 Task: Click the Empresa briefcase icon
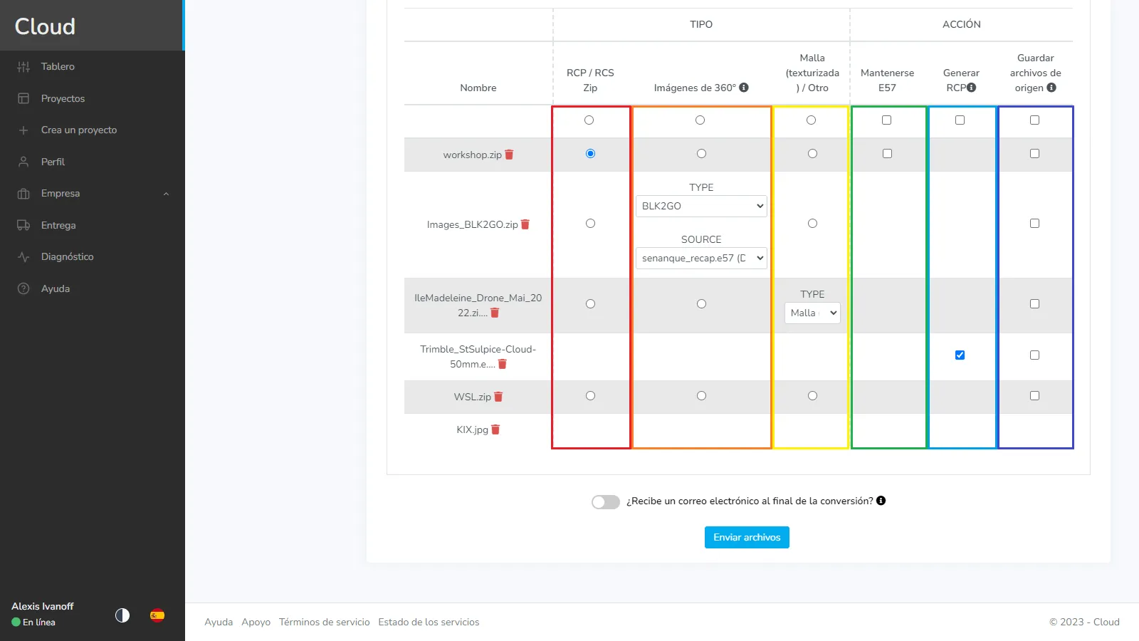23,194
